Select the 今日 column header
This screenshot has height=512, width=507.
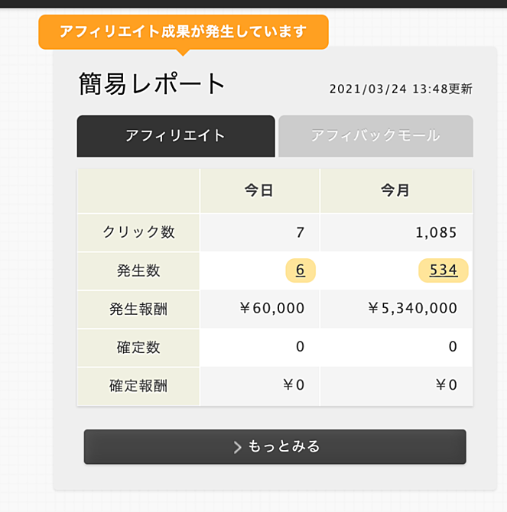(259, 191)
